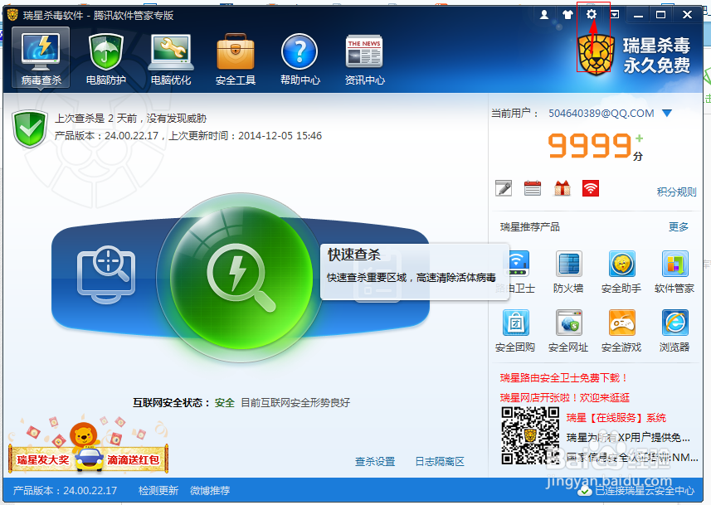Open the 安全游戏 safe games icon
This screenshot has width=711, height=505.
621,331
